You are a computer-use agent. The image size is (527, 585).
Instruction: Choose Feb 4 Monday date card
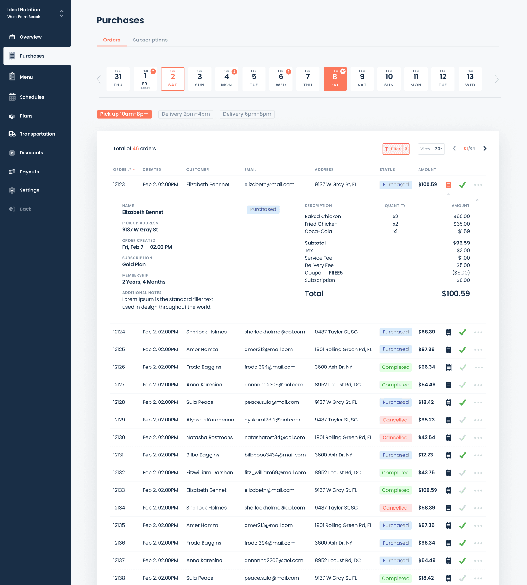(227, 79)
